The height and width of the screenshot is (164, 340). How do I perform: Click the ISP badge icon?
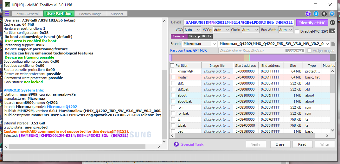pyautogui.click(x=332, y=31)
